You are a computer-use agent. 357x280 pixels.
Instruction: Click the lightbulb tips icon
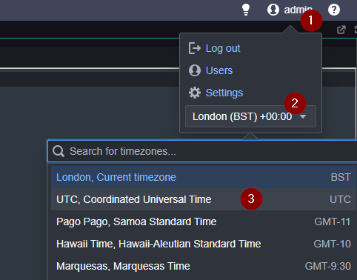click(246, 10)
